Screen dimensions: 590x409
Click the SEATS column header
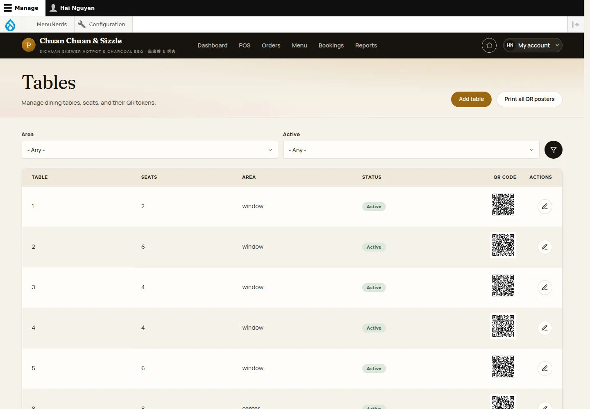coord(149,177)
